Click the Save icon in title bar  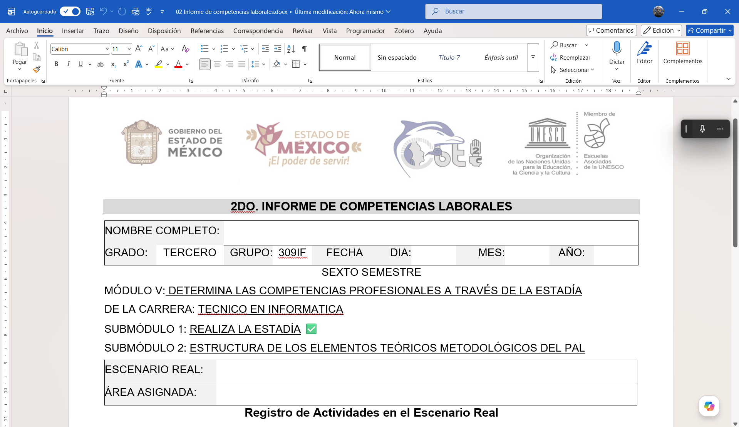[90, 12]
